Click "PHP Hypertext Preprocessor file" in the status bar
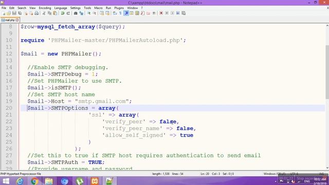The width and height of the screenshot is (329, 185). [21, 174]
